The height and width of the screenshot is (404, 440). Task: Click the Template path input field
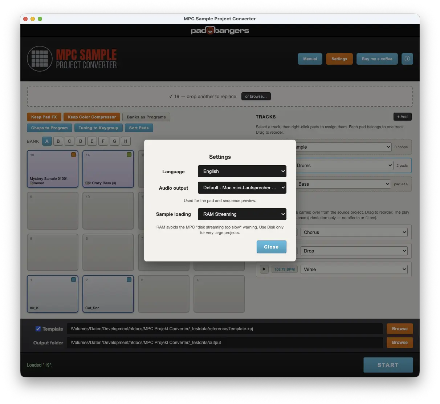tap(225, 329)
